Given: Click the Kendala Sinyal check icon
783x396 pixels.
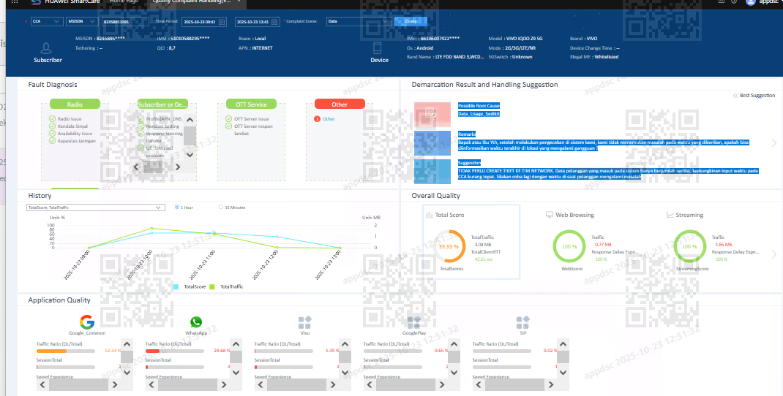Looking at the screenshot, I should point(53,126).
